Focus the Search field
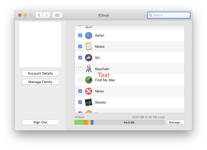Image resolution: width=207 pixels, height=150 pixels. pos(169,15)
